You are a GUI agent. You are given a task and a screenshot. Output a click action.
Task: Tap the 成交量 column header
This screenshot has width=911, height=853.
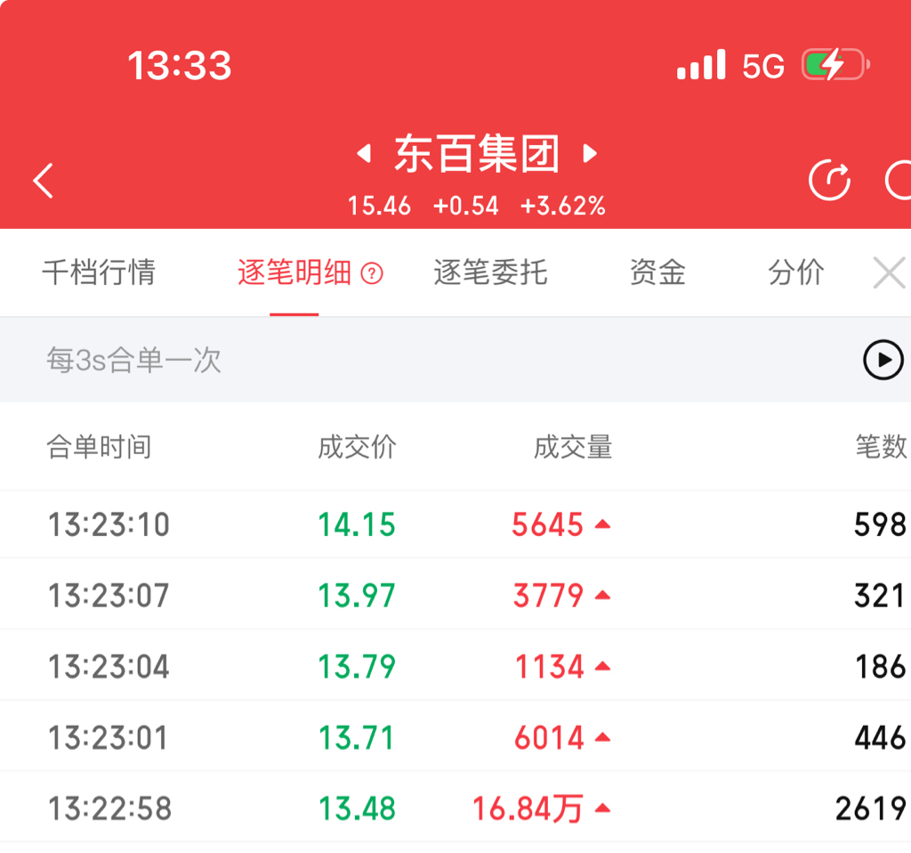[573, 447]
